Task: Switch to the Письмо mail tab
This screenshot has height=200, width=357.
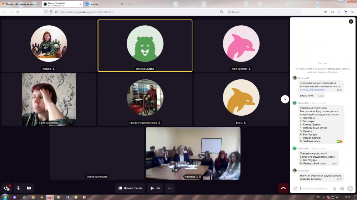Action: pos(20,4)
